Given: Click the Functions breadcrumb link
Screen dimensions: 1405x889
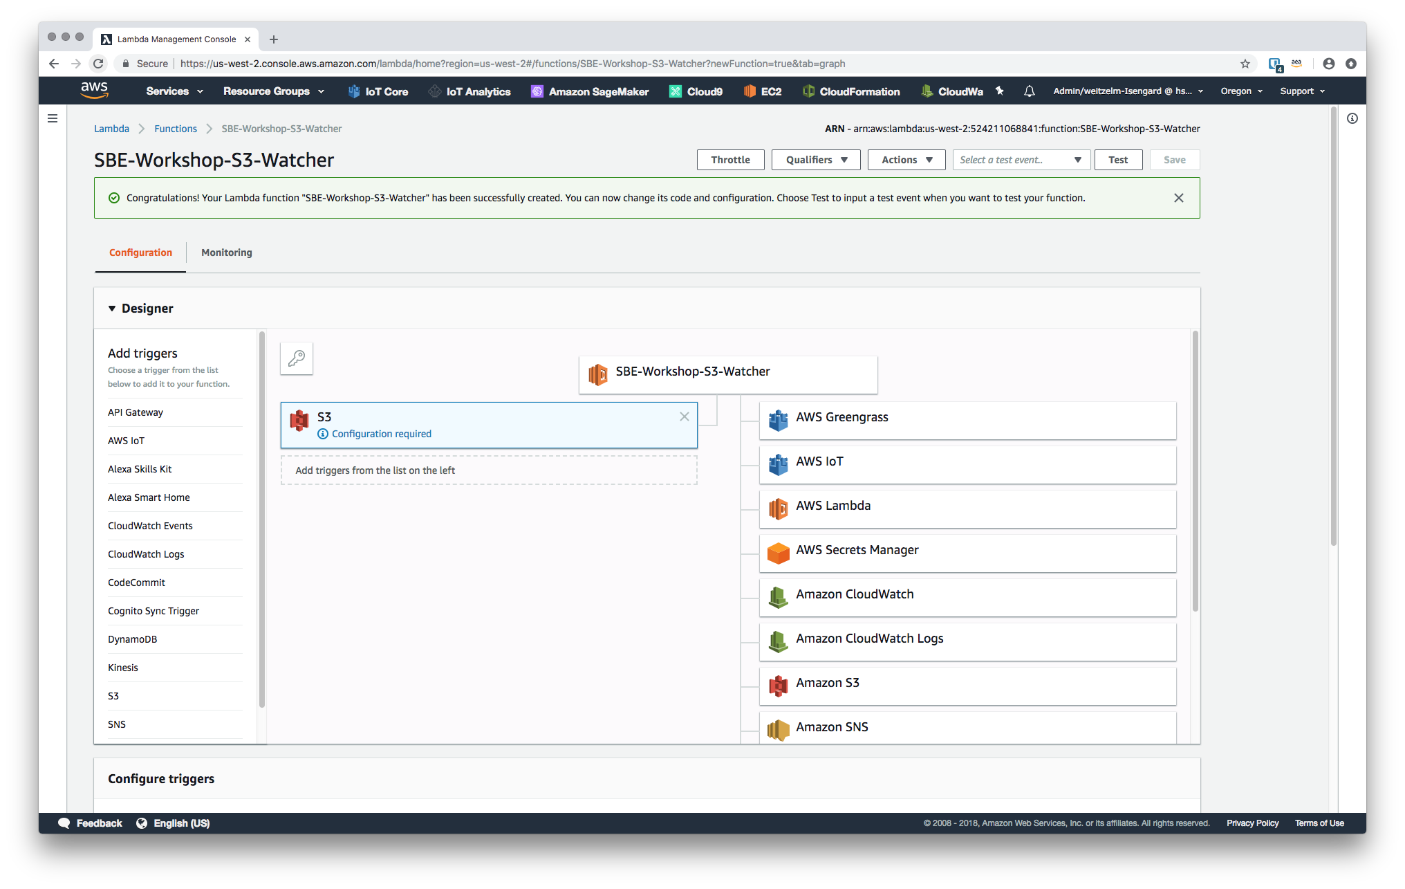Looking at the screenshot, I should tap(176, 129).
